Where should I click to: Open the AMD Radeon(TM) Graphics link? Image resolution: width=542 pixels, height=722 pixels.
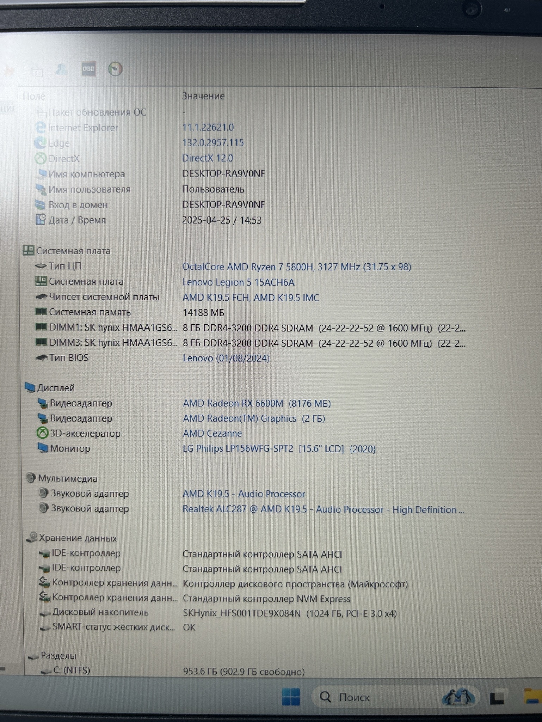click(x=254, y=418)
